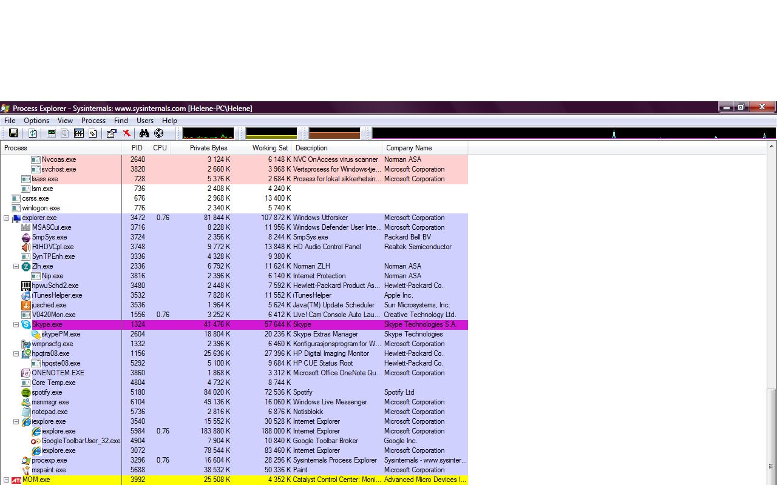
Task: Open the Help menu
Action: [169, 121]
